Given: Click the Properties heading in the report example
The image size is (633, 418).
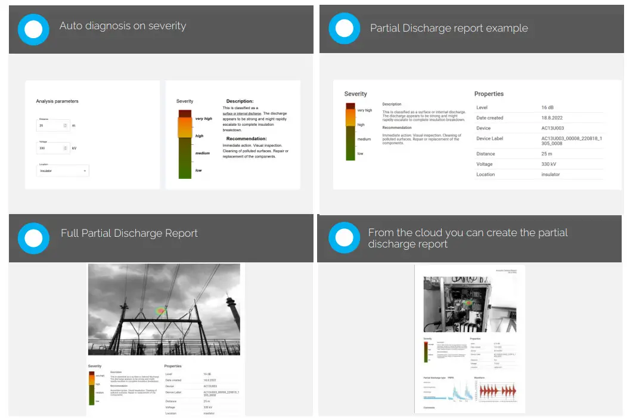Looking at the screenshot, I should (x=489, y=94).
